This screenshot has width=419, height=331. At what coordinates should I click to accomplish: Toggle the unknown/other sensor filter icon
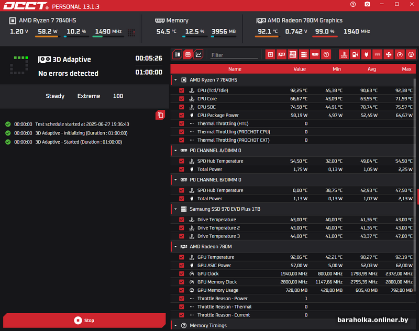click(326, 54)
